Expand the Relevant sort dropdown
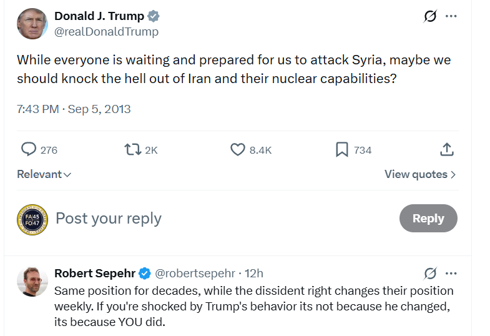Image resolution: width=490 pixels, height=336 pixels. (x=44, y=174)
